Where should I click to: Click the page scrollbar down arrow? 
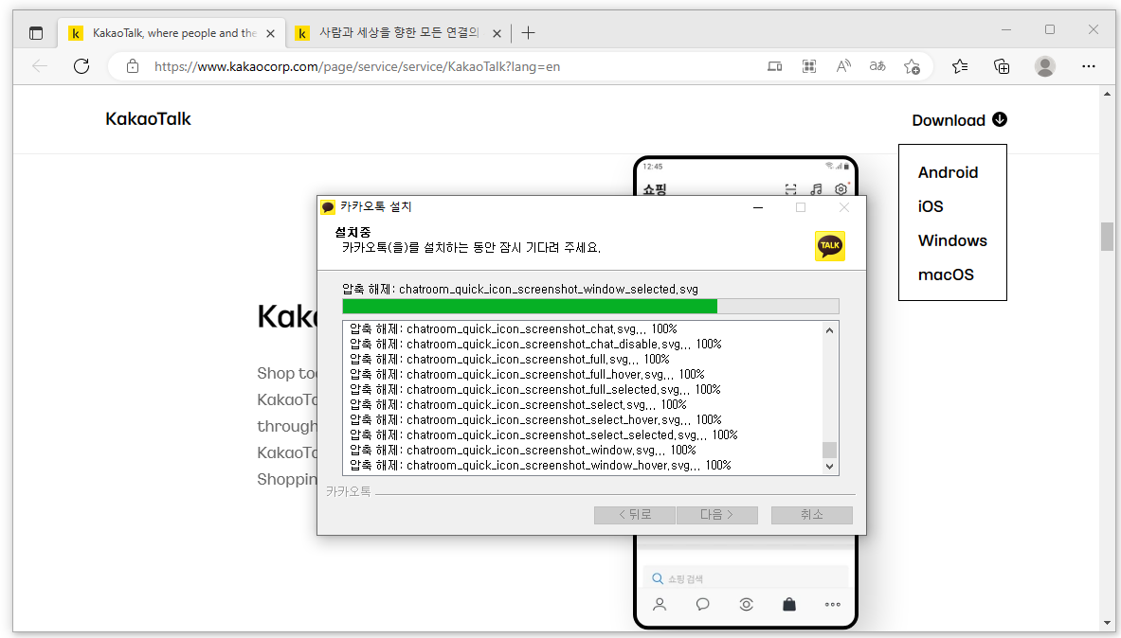point(1107,623)
